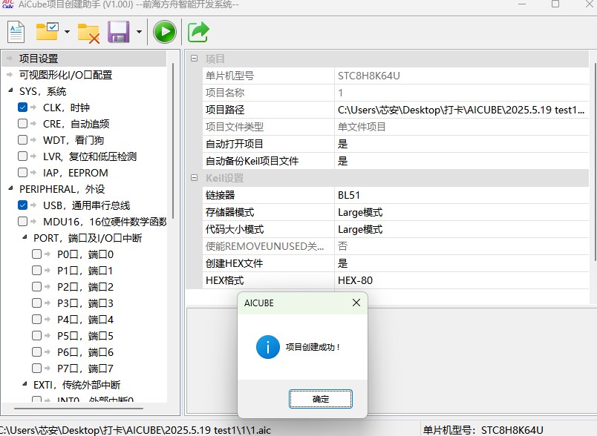Screen dimensions: 597x436
Task: Select CLK，时钟 tree label
Action: point(66,108)
